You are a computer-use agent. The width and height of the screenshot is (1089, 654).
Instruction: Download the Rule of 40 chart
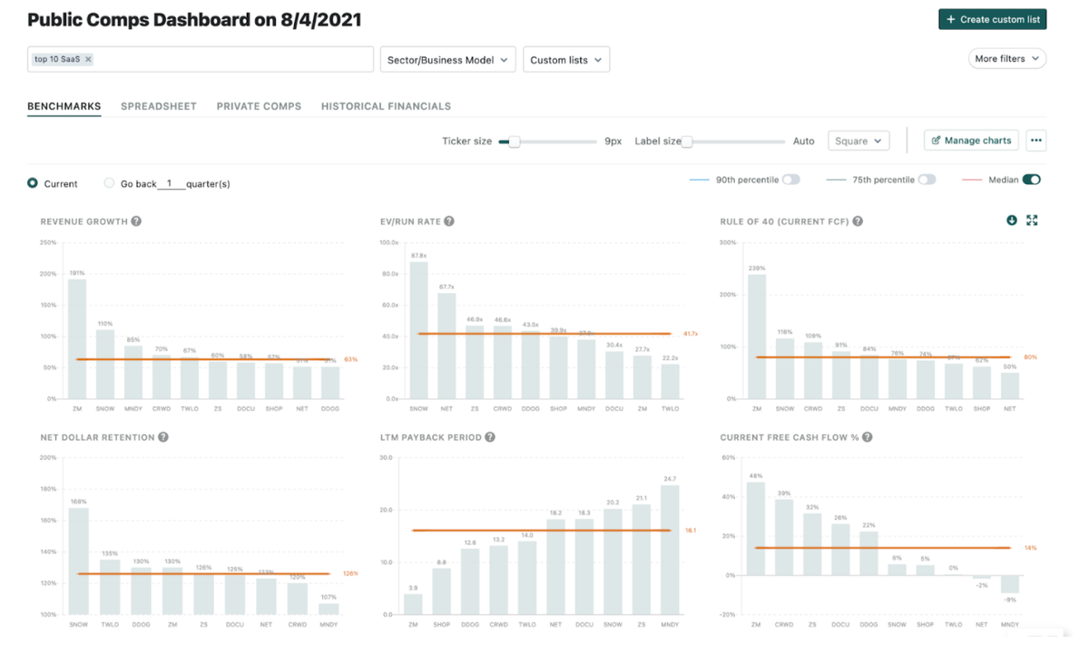point(1011,220)
